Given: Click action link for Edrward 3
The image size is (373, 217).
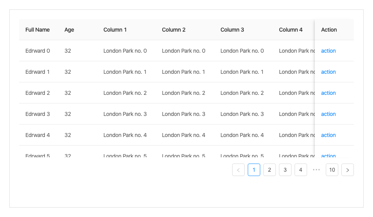Looking at the screenshot, I should tap(328, 114).
